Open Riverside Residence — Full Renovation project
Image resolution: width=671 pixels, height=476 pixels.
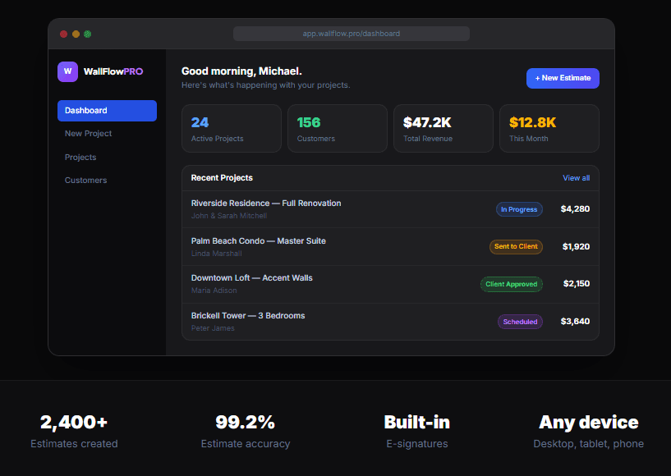coord(390,209)
